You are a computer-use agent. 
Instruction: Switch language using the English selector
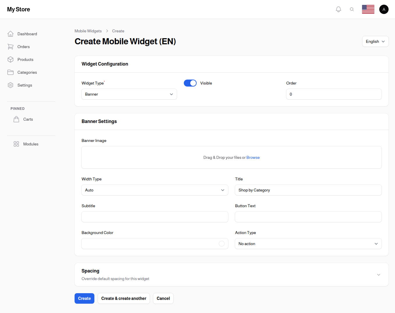point(375,41)
